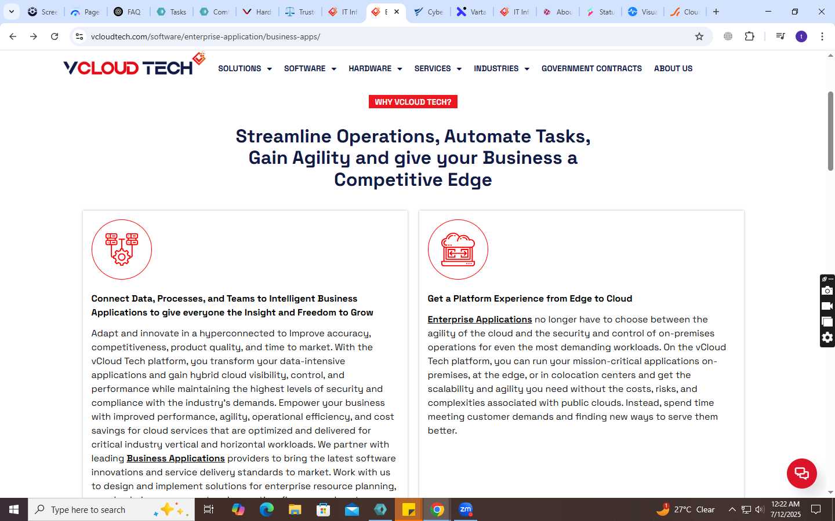
Task: Switch to the Visua tab
Action: click(642, 12)
